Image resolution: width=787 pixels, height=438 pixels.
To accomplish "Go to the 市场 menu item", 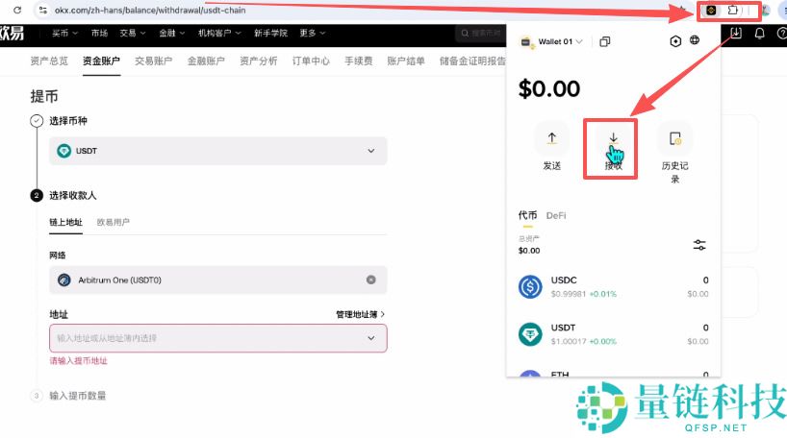I will coord(99,33).
